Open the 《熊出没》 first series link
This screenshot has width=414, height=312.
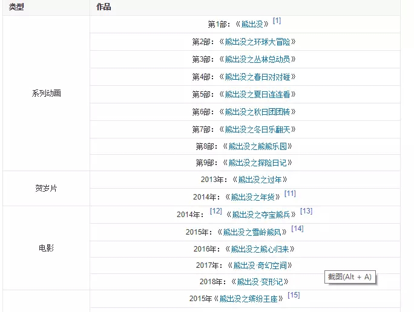tap(254, 25)
